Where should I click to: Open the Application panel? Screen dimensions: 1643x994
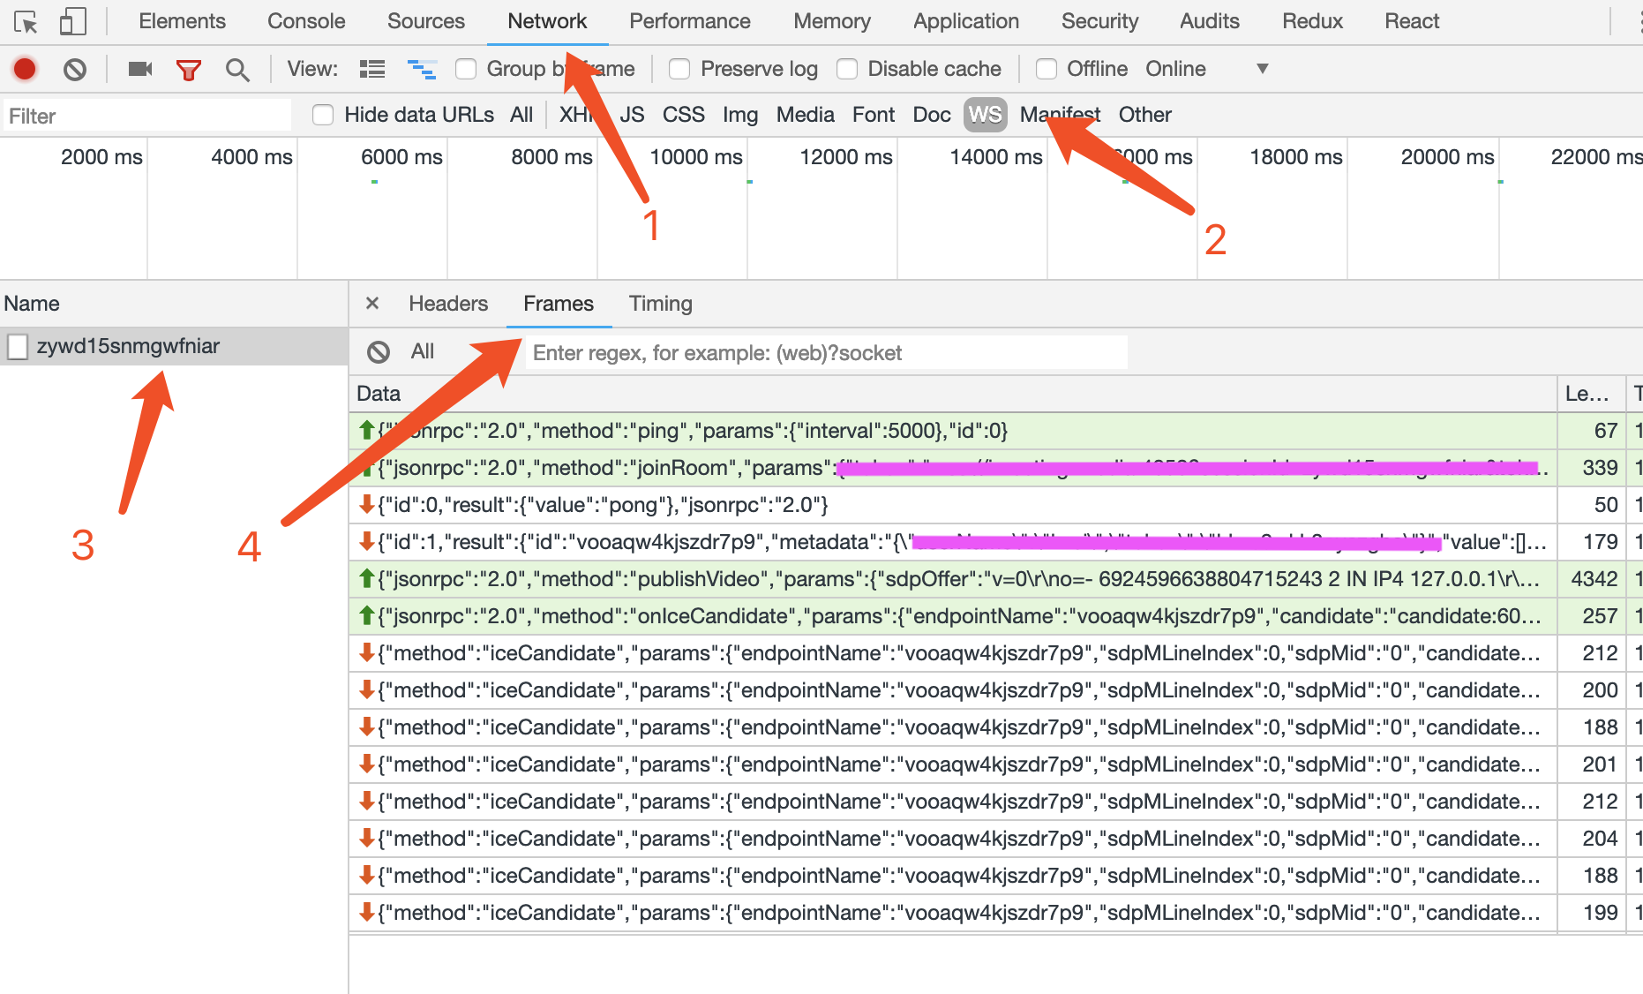965,20
